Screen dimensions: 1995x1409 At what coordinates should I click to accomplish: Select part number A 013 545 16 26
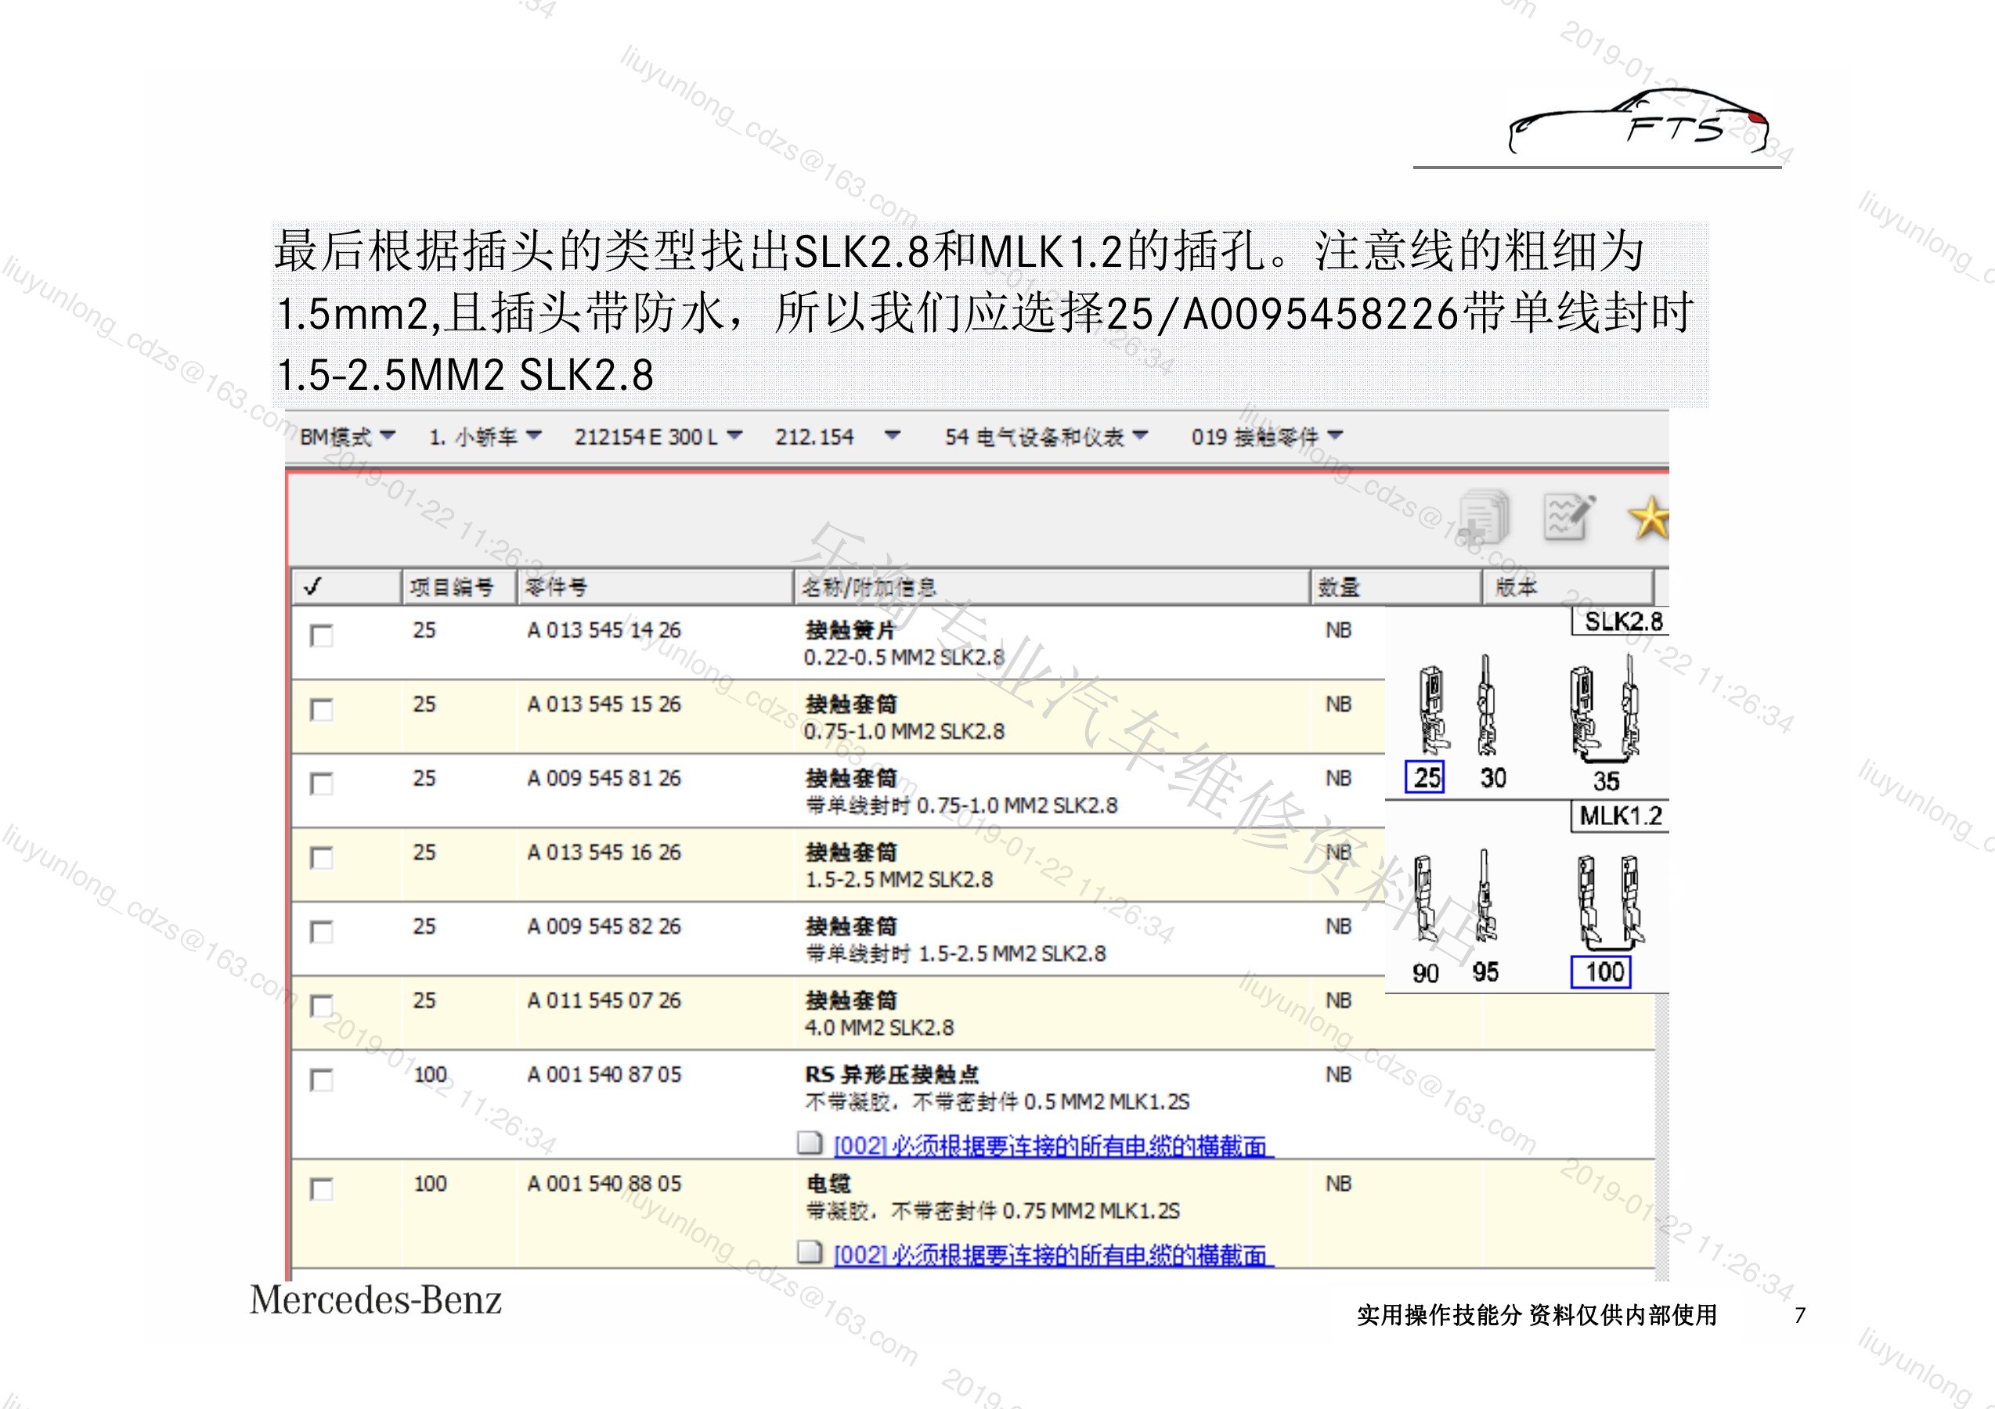pos(604,852)
